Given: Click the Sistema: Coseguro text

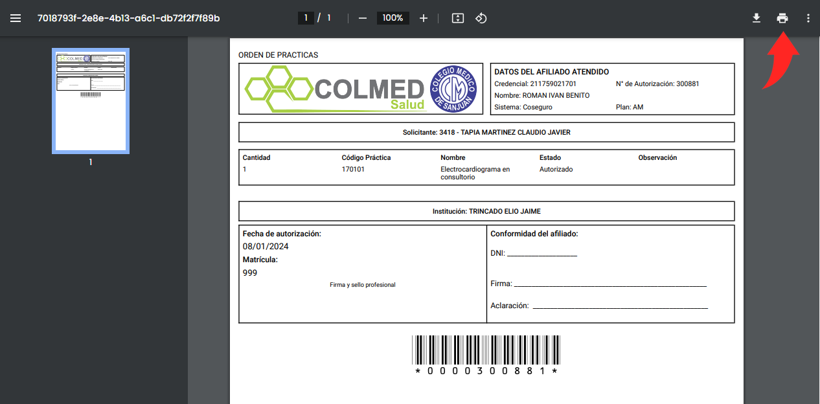Looking at the screenshot, I should pos(523,107).
